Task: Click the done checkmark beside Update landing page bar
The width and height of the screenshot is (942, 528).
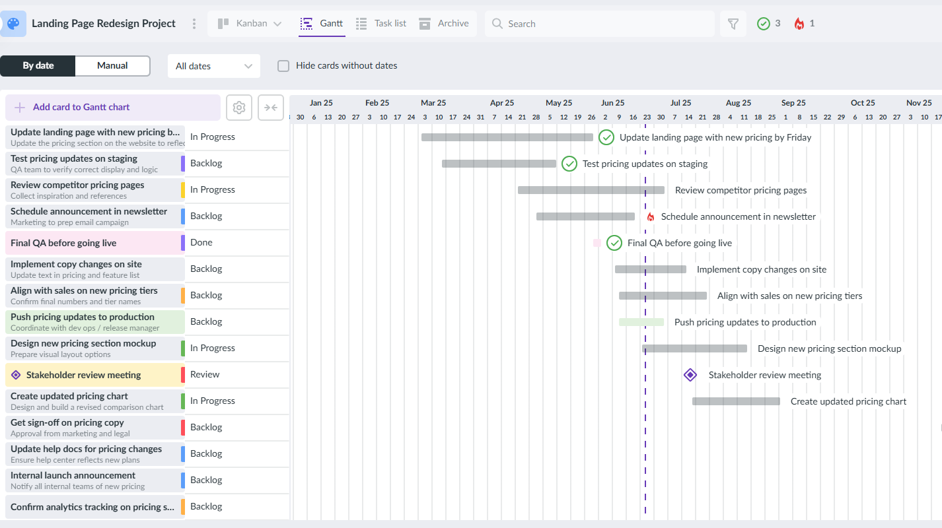Action: click(606, 137)
